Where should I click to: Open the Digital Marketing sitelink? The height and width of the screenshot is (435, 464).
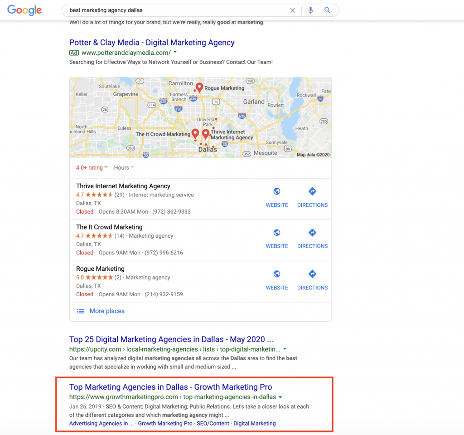click(255, 424)
